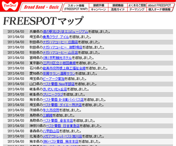The height and width of the screenshot is (146, 176).
Task: Click date 2012/04/03 in 道の駅北はりまエコミュージアム row
Action: click(16, 32)
